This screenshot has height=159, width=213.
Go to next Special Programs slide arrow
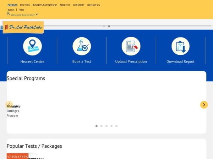click(204, 105)
